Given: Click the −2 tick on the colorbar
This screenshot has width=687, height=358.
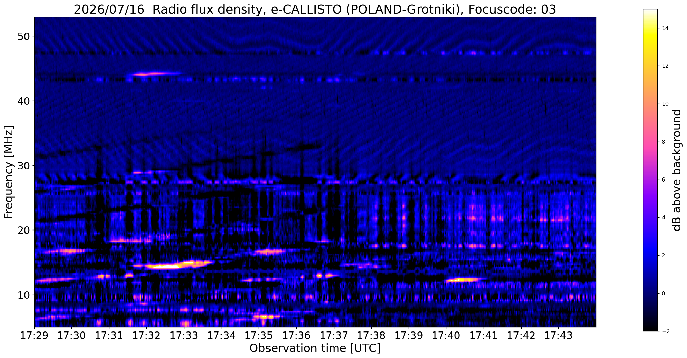Looking at the screenshot, I should point(664,331).
